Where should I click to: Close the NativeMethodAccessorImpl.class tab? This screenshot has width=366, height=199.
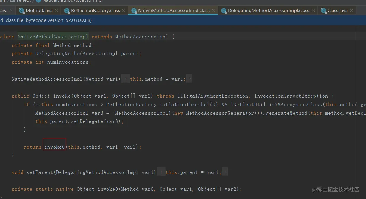pyautogui.click(x=213, y=11)
